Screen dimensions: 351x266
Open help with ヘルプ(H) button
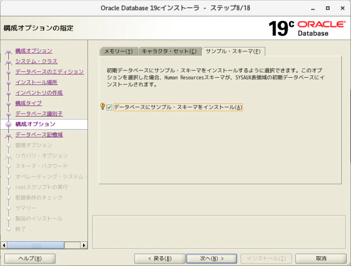[x=30, y=259]
